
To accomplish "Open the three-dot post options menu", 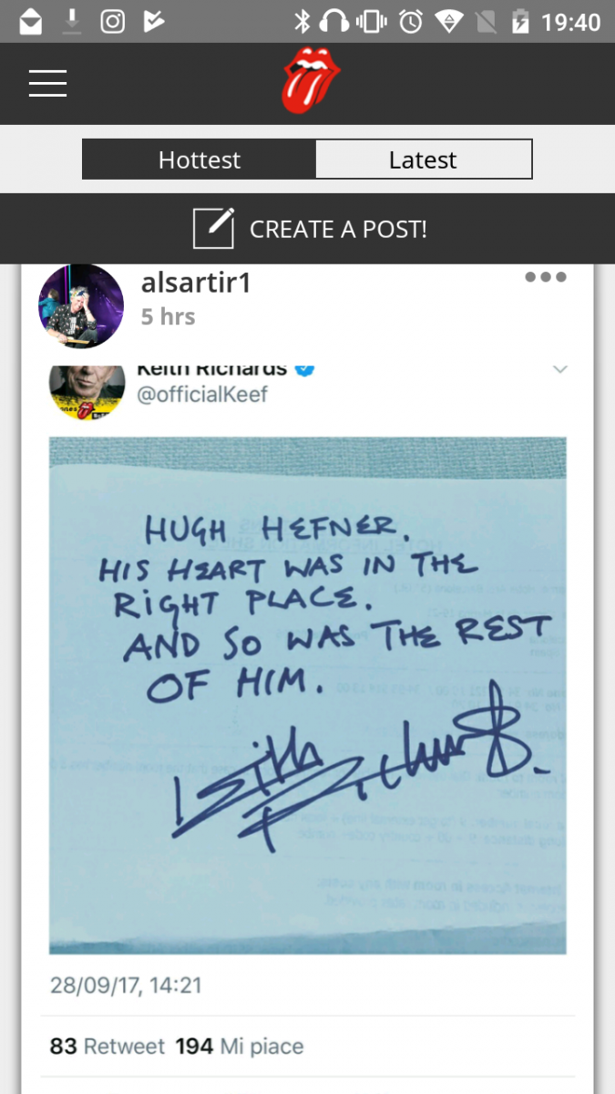I will (x=546, y=277).
